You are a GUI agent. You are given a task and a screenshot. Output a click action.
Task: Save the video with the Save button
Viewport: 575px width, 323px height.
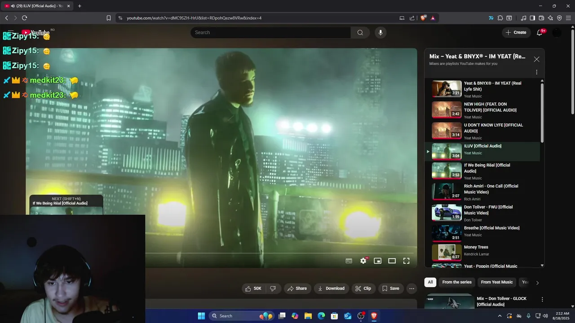coord(391,288)
